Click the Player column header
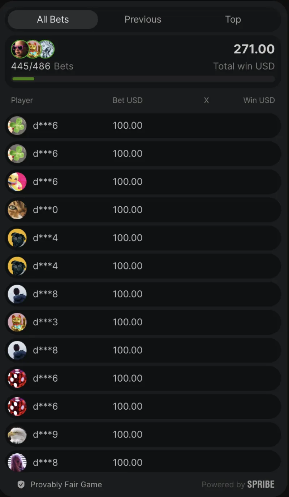The height and width of the screenshot is (497, 289). (x=22, y=100)
